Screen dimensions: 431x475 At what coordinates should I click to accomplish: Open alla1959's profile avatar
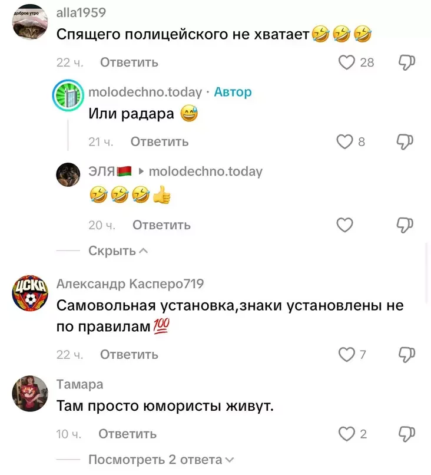click(x=30, y=22)
